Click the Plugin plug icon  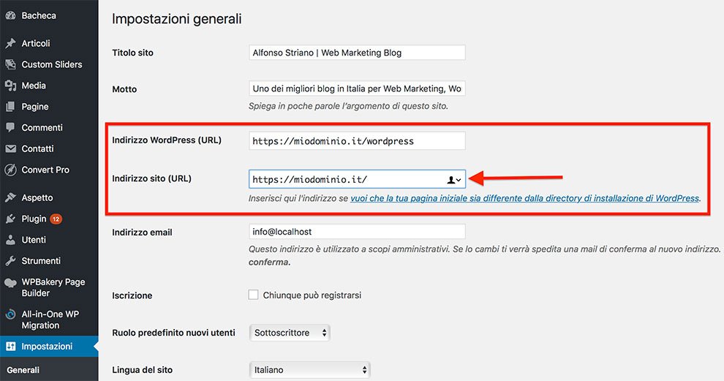pos(10,219)
